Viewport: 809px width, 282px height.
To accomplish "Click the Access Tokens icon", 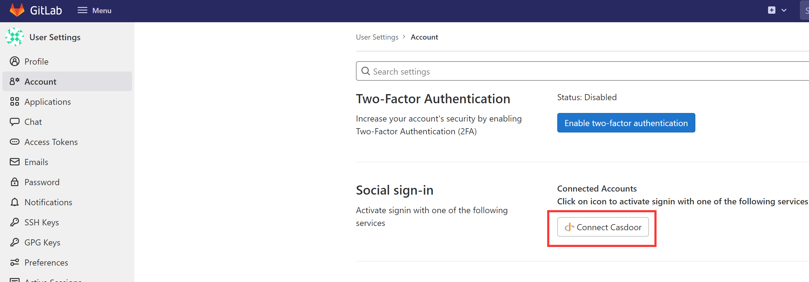I will [x=14, y=142].
